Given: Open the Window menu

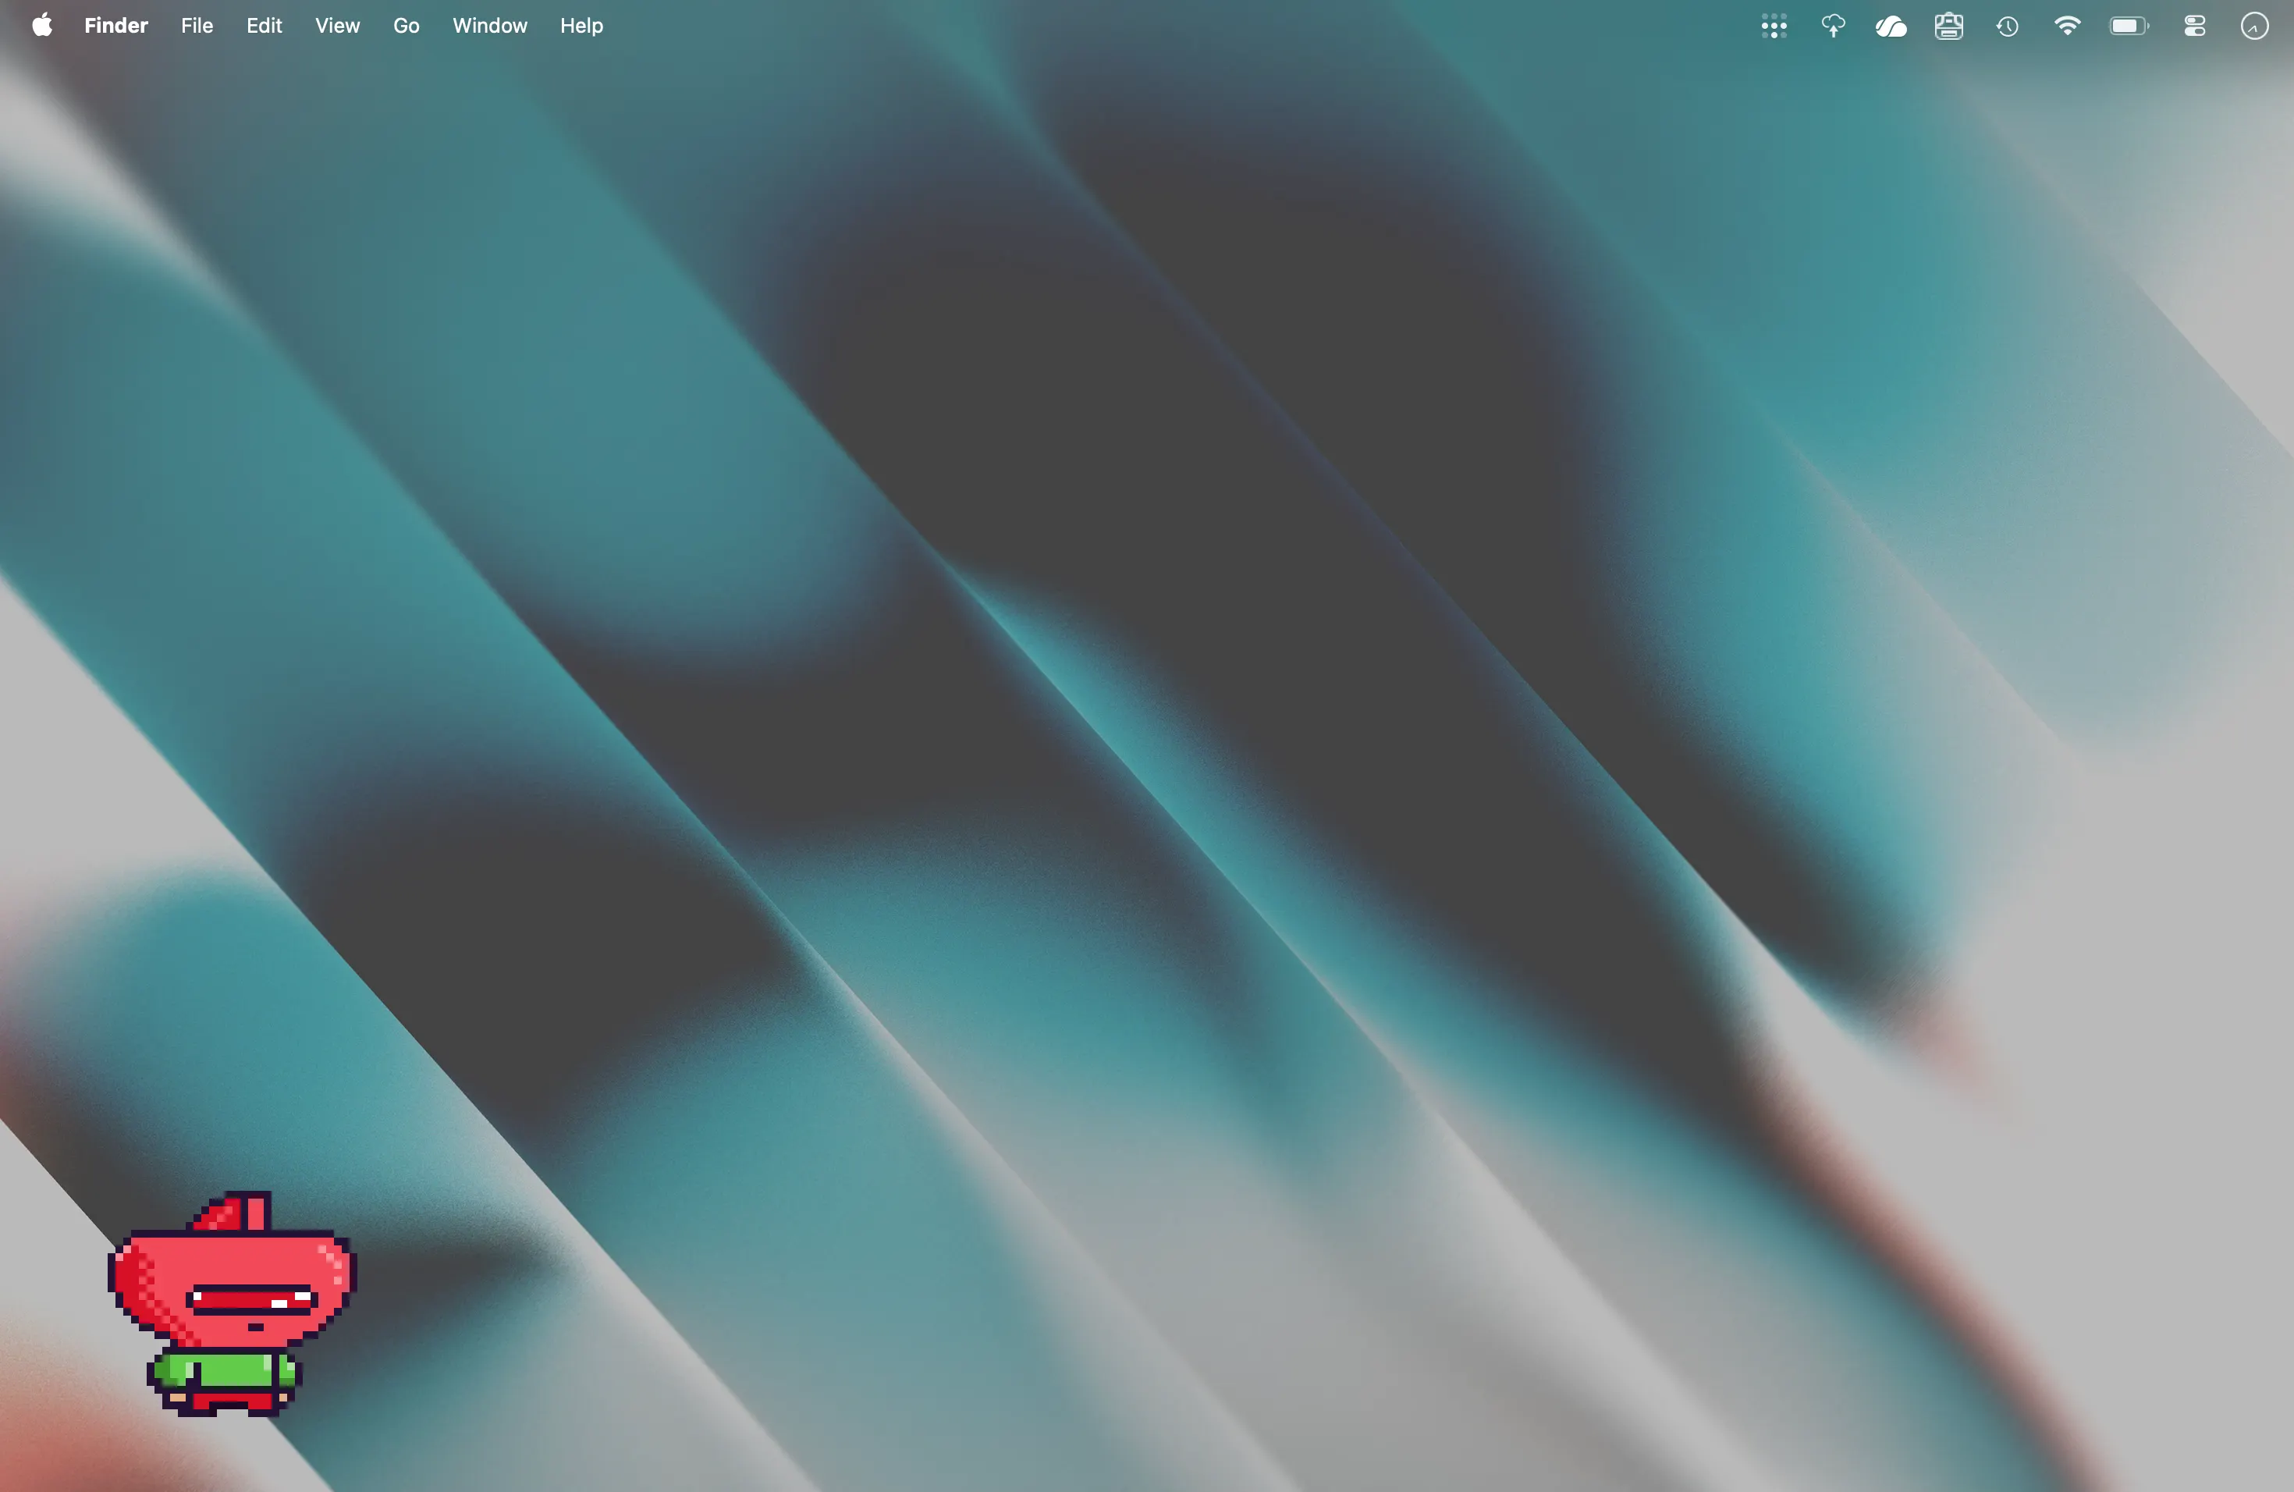Looking at the screenshot, I should coord(490,26).
